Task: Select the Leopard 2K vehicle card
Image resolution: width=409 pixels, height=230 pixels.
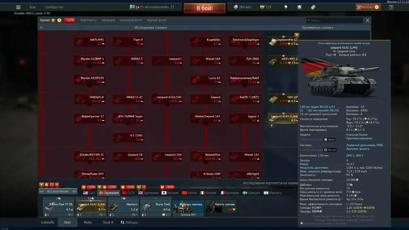Action: click(x=128, y=156)
